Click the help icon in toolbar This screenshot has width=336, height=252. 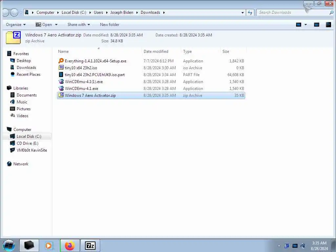[x=328, y=25]
